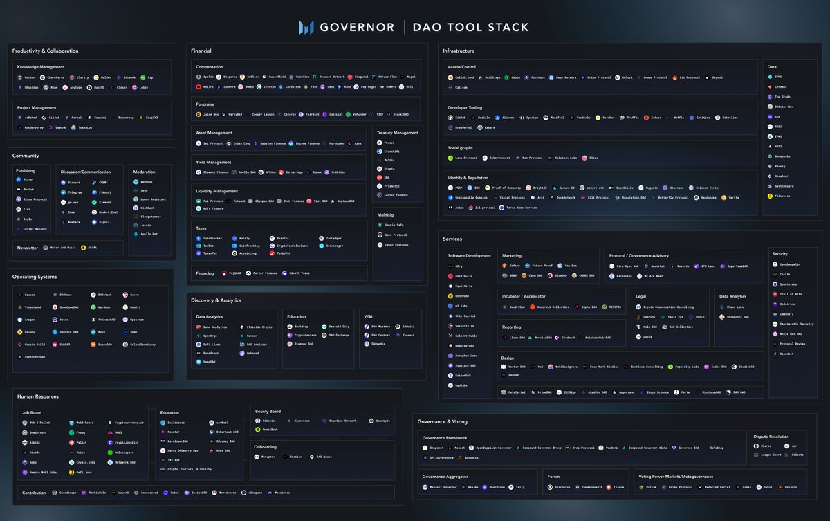Click the Dune Analytics logo icon
This screenshot has height=521, width=830.
[199, 327]
